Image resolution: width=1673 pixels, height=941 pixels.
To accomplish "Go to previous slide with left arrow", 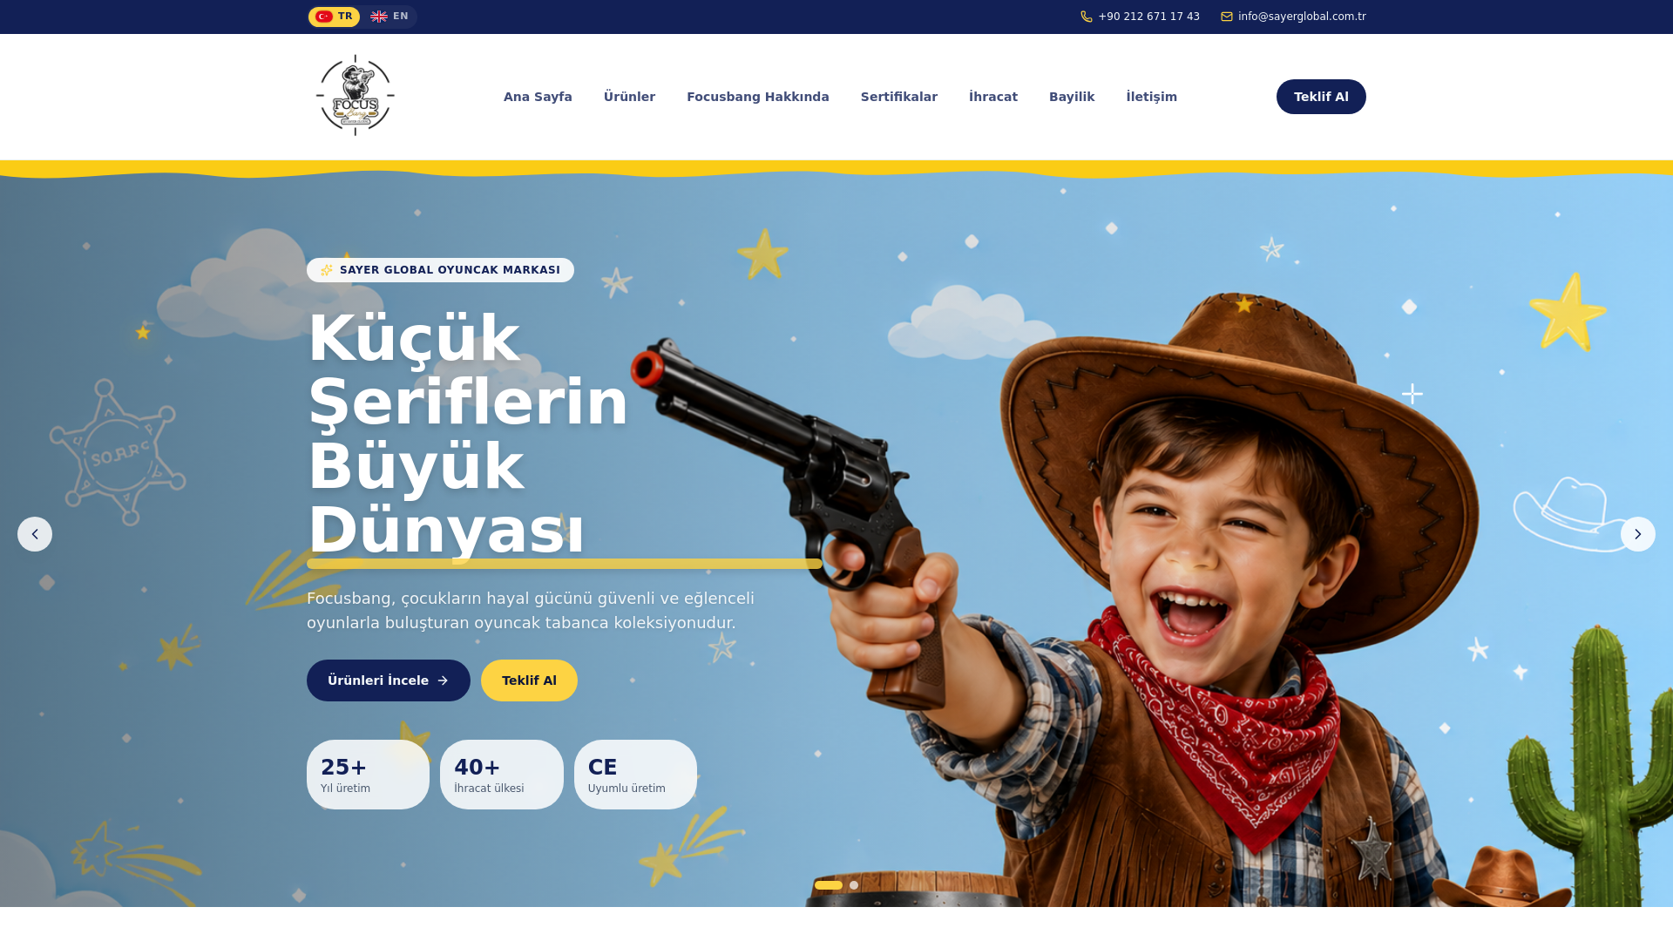I will (35, 534).
